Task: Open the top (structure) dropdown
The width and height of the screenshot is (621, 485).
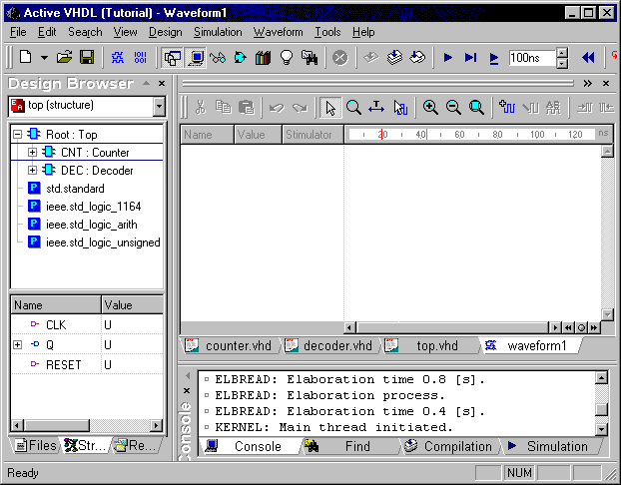Action: [x=159, y=106]
